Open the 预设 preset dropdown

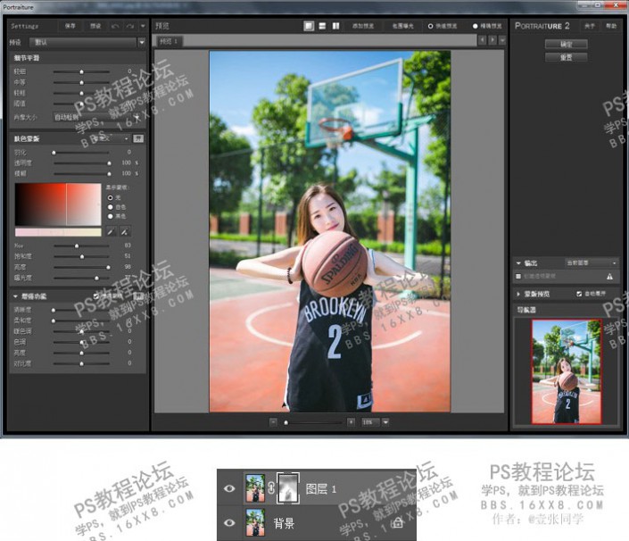(141, 42)
